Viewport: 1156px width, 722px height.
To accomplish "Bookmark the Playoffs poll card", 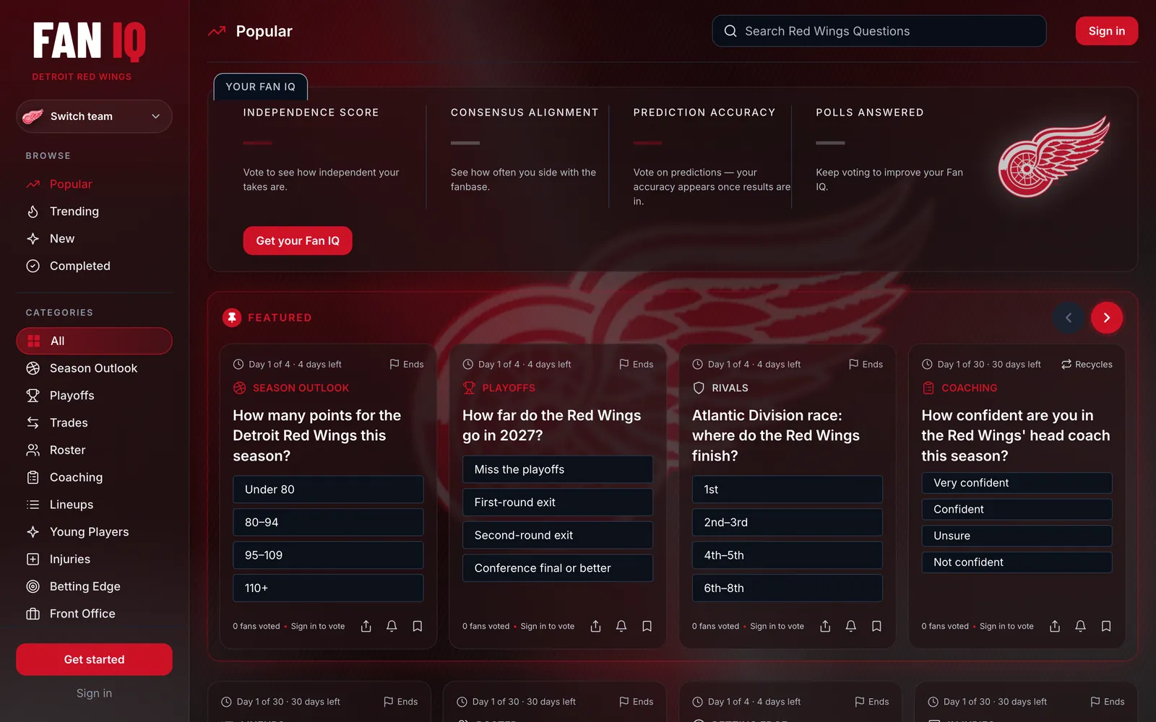I will tap(647, 626).
